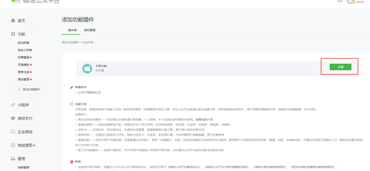This screenshot has width=370, height=171.
Task: Open 《微信公众平台服务协议》 link
Action: click(x=184, y=167)
